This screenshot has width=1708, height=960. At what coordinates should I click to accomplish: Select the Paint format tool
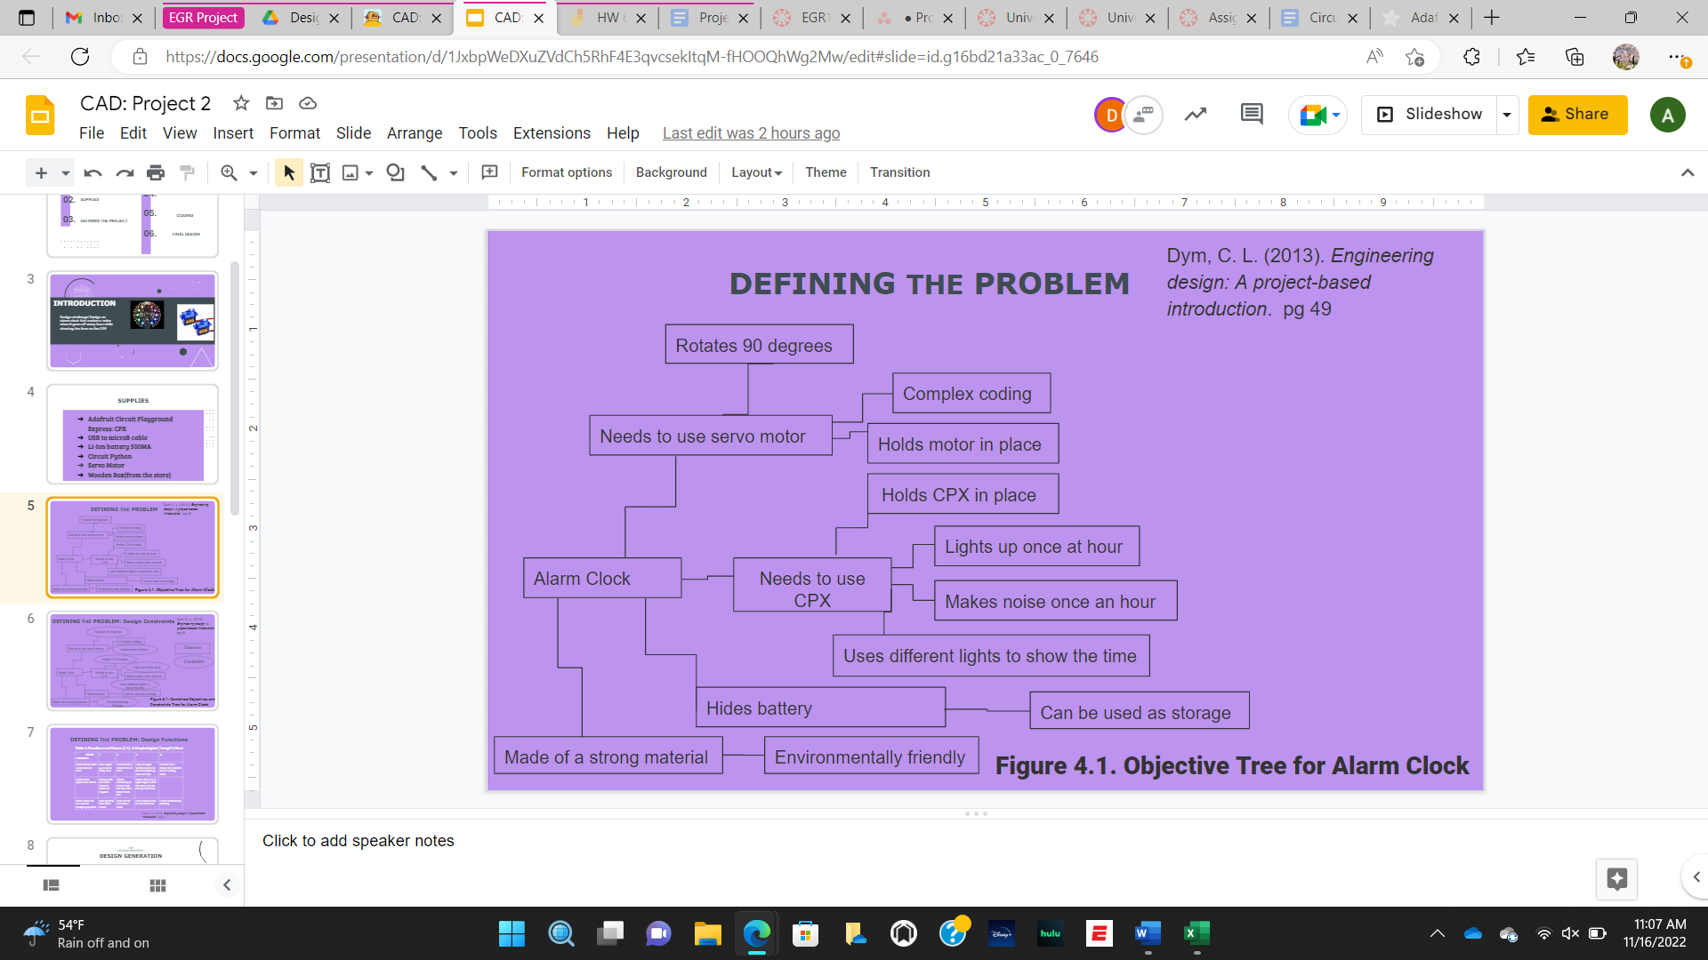coord(187,172)
